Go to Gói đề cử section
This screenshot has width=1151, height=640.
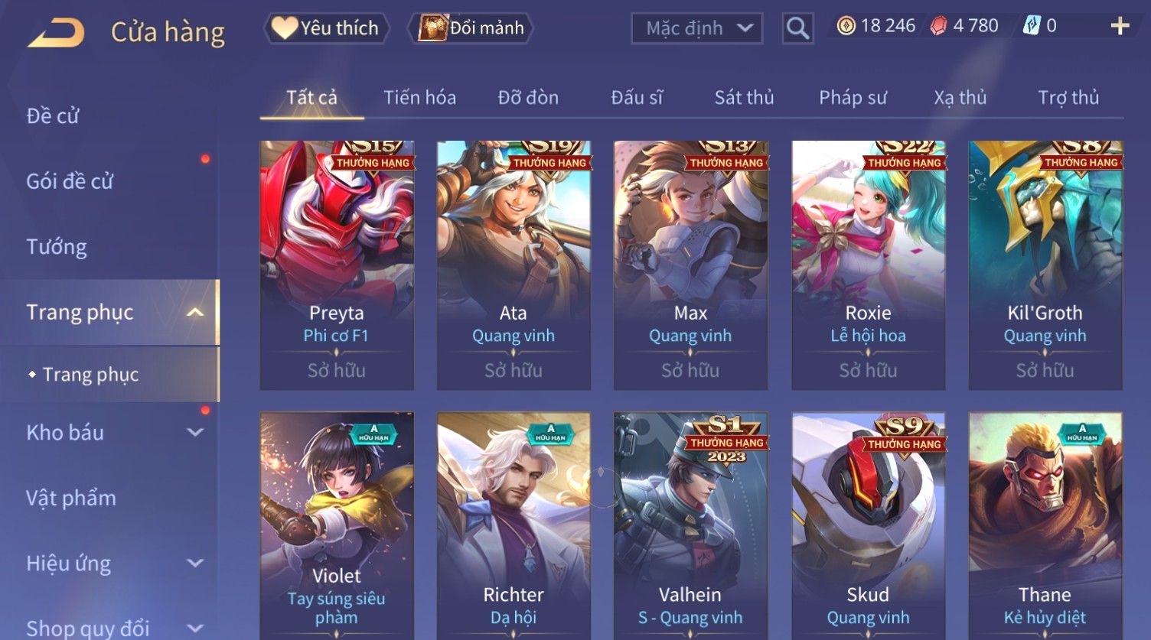coord(70,181)
